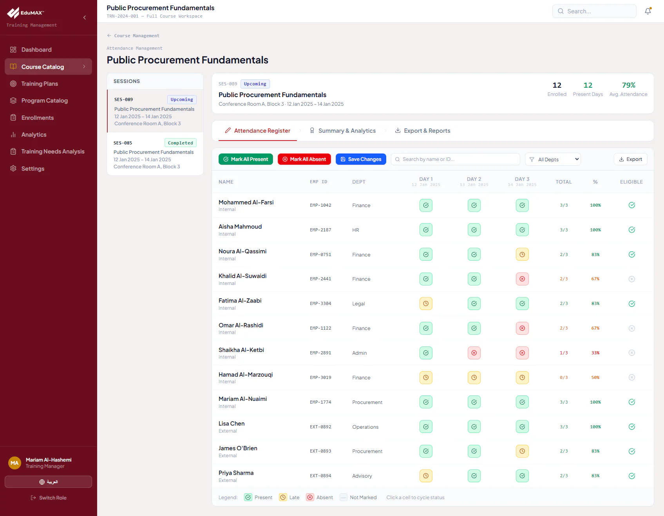
Task: Switch to the Attendance Register tab
Action: [258, 131]
